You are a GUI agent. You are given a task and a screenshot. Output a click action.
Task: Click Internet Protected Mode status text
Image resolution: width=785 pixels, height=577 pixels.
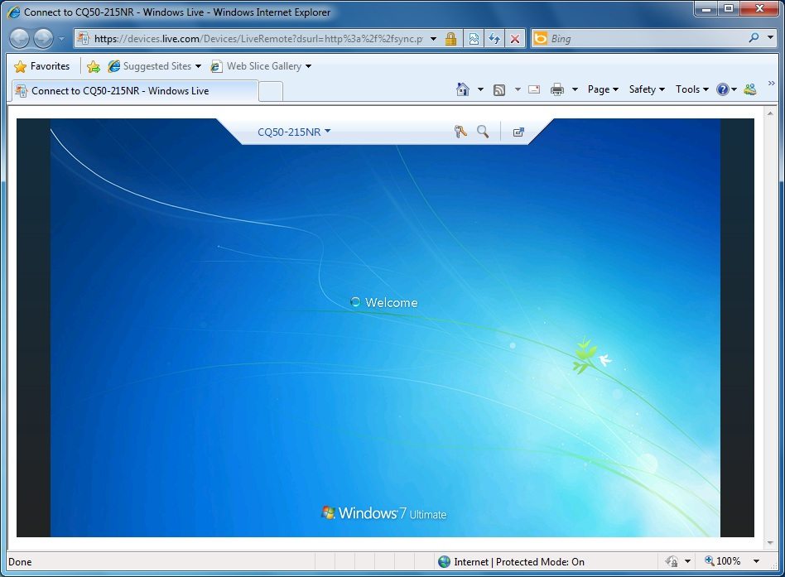pyautogui.click(x=518, y=562)
